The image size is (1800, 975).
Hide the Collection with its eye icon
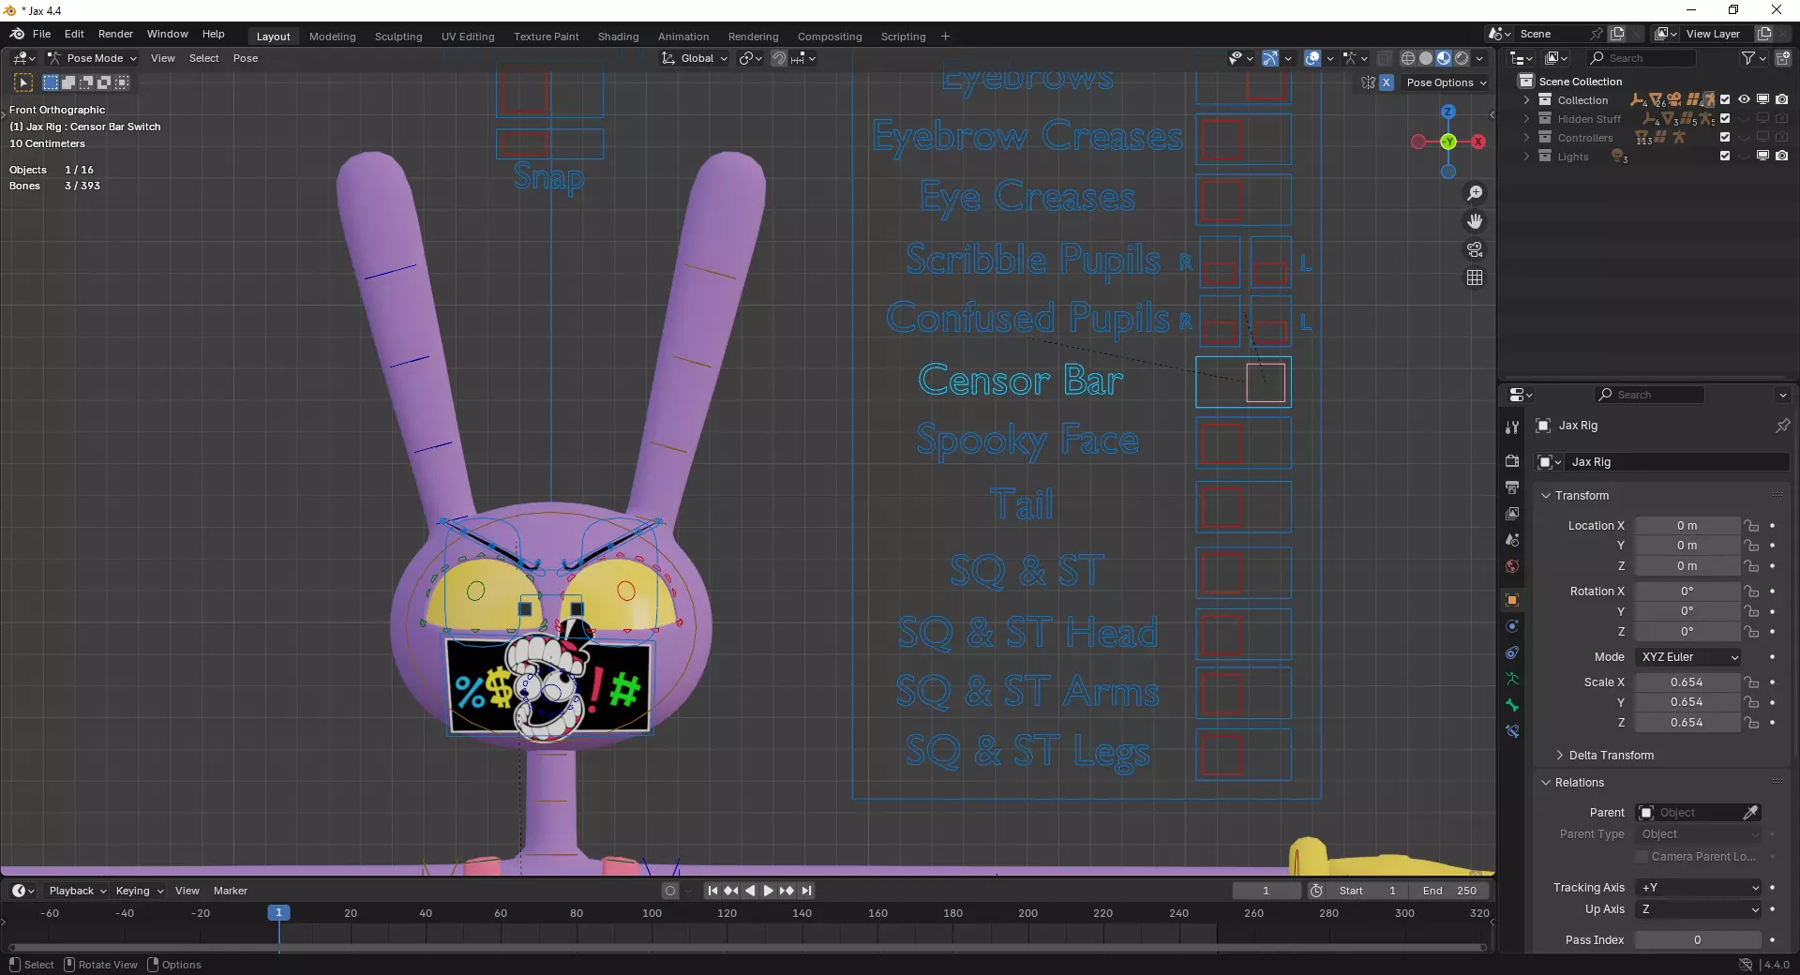[x=1744, y=99]
